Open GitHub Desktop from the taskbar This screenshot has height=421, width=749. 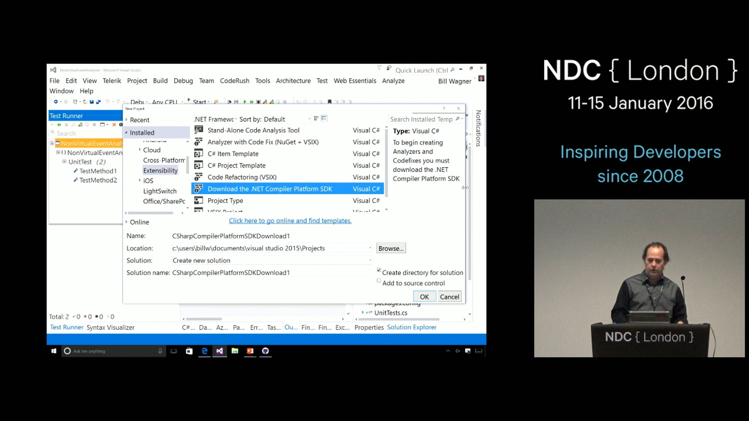pyautogui.click(x=265, y=351)
